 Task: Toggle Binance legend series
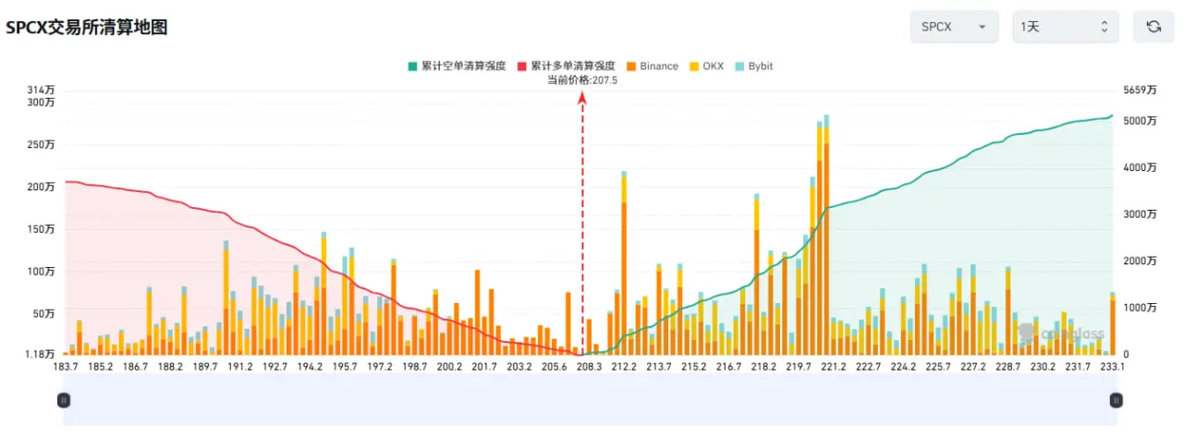click(652, 67)
